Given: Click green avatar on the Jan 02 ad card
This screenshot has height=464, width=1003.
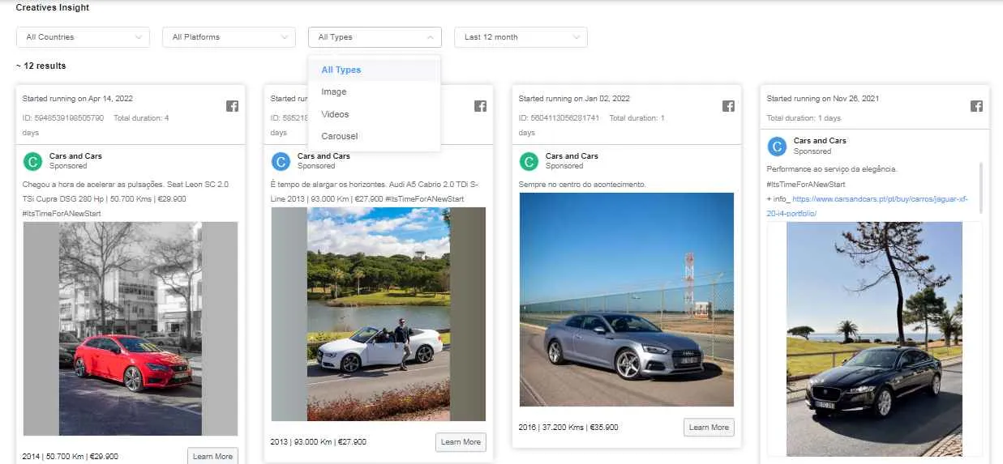Looking at the screenshot, I should coord(529,161).
